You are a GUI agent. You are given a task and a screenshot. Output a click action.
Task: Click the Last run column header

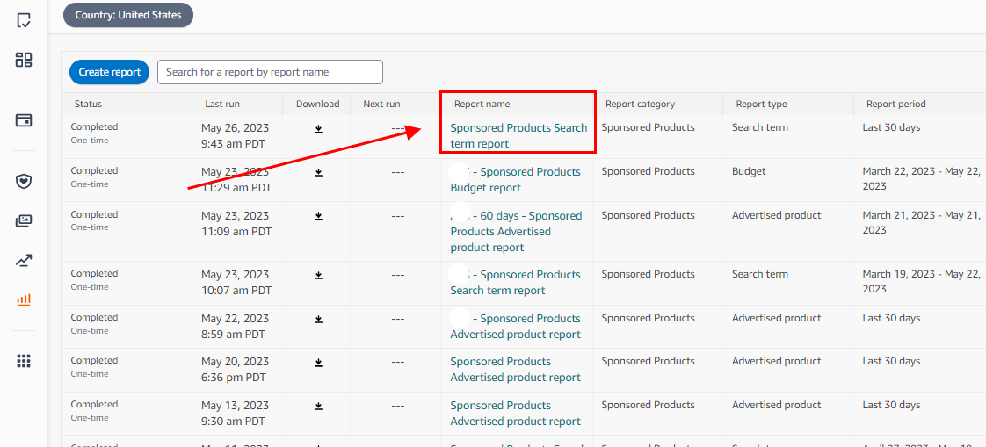[221, 104]
